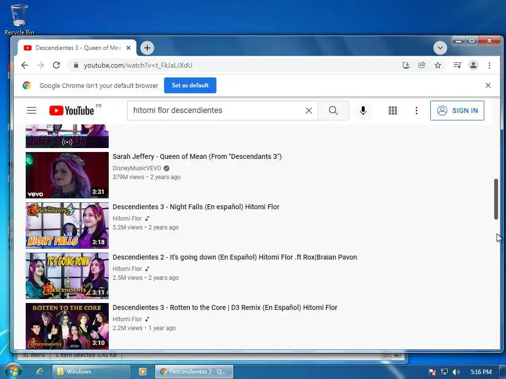Open volume speaker tray icon
This screenshot has height=379, width=506.
pyautogui.click(x=456, y=372)
